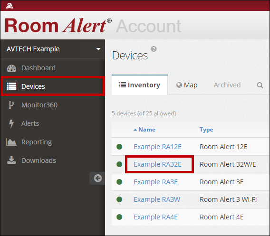Switch to the Archived tab
This screenshot has height=236, width=270.
(227, 85)
